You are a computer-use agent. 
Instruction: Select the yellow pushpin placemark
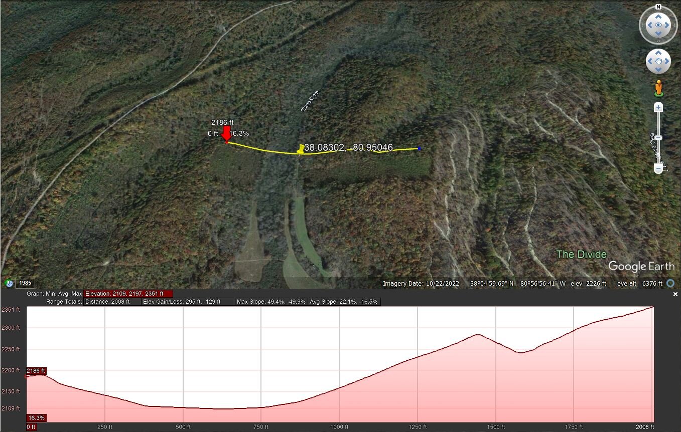point(301,149)
